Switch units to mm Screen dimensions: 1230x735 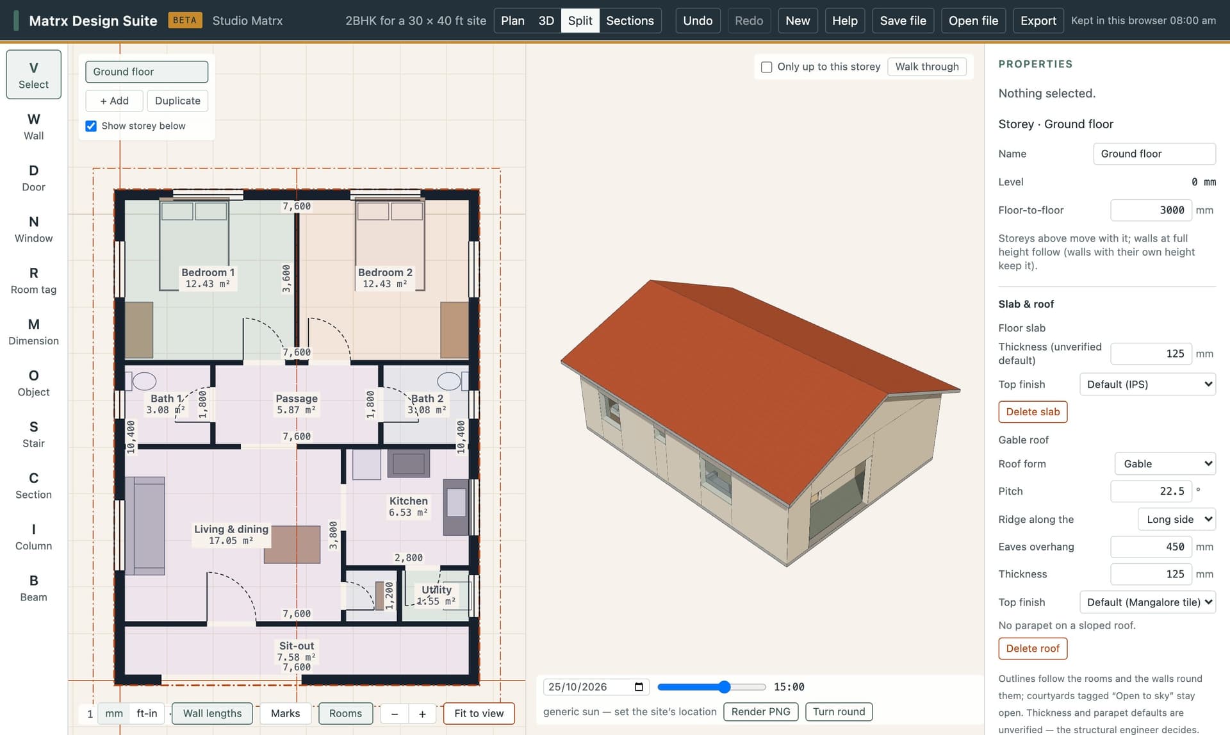[x=114, y=713]
